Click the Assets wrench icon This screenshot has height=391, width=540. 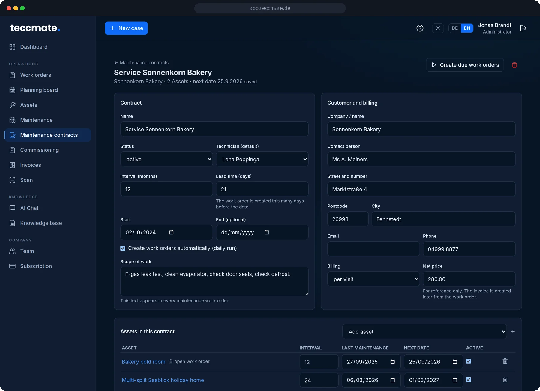12,105
